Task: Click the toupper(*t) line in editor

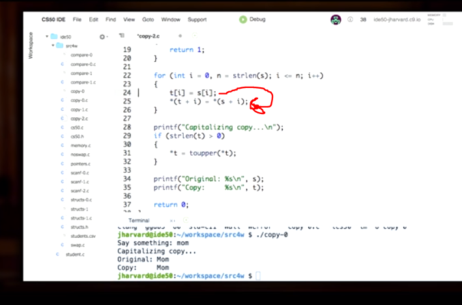Action: click(x=203, y=153)
